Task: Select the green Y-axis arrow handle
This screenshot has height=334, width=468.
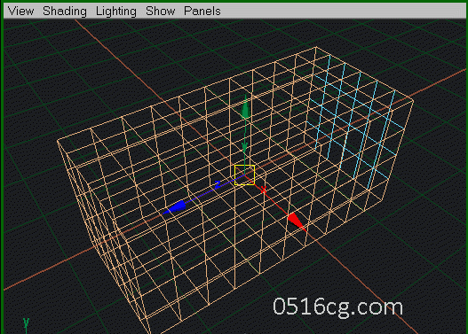Action: click(245, 108)
